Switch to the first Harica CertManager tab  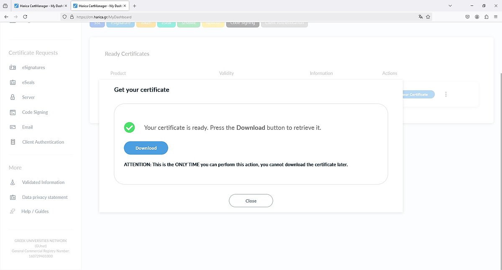tap(38, 6)
